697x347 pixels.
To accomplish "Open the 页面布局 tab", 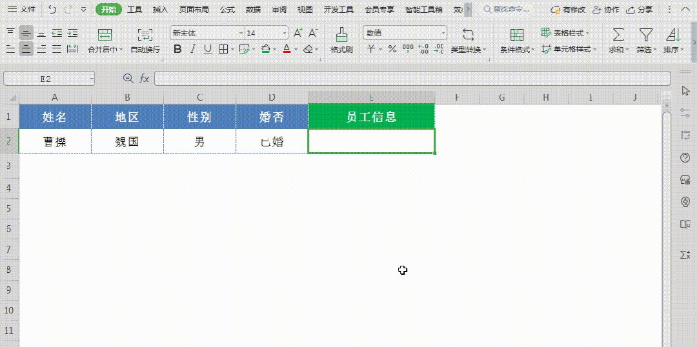I will pos(194,9).
